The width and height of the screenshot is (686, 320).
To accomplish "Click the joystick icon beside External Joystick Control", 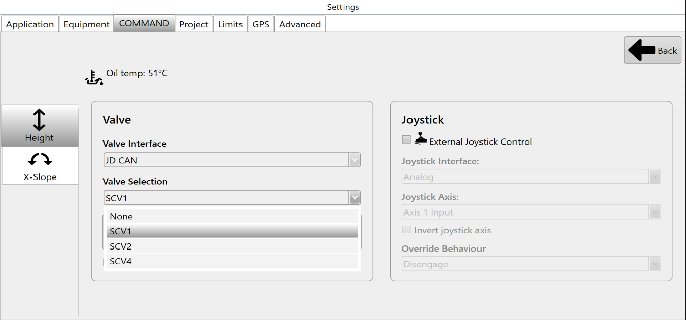I will pyautogui.click(x=421, y=138).
